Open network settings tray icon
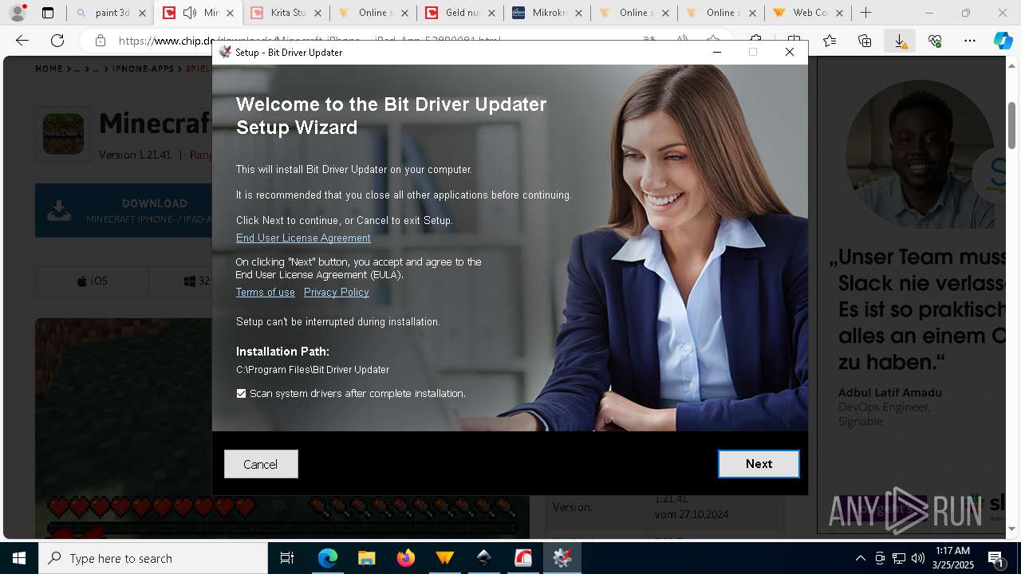1021x574 pixels. click(x=899, y=558)
